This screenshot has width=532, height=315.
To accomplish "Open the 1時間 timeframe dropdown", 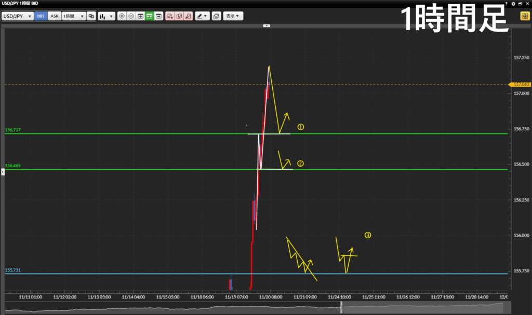I will (x=73, y=16).
